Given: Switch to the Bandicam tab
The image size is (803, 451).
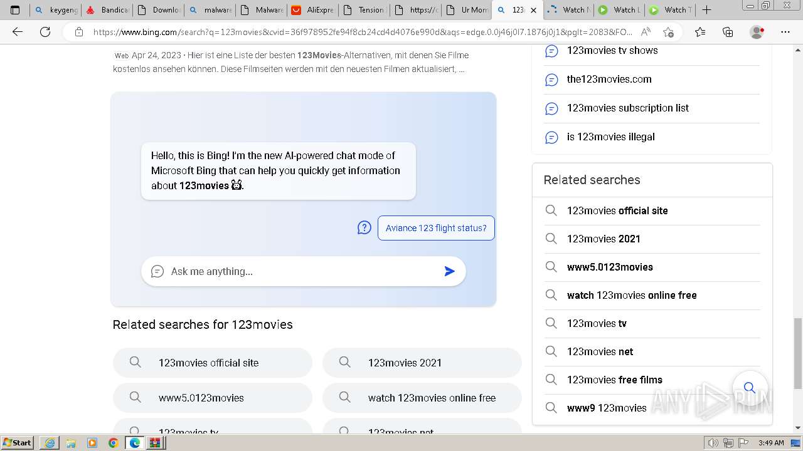Looking at the screenshot, I should [x=107, y=9].
